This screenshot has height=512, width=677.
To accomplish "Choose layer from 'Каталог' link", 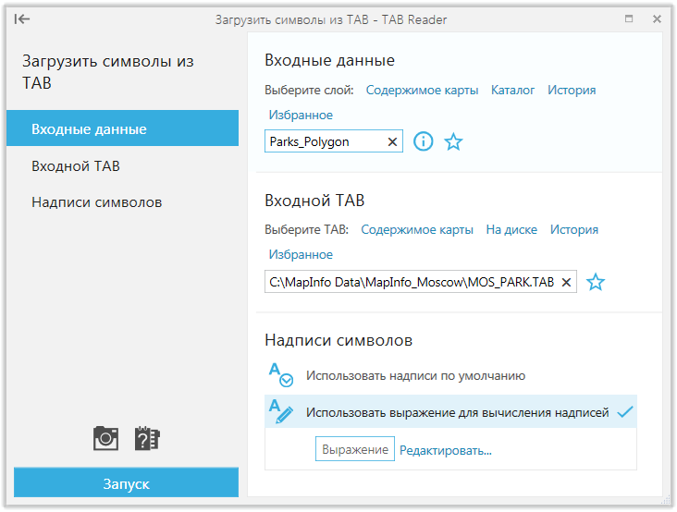I will (512, 91).
